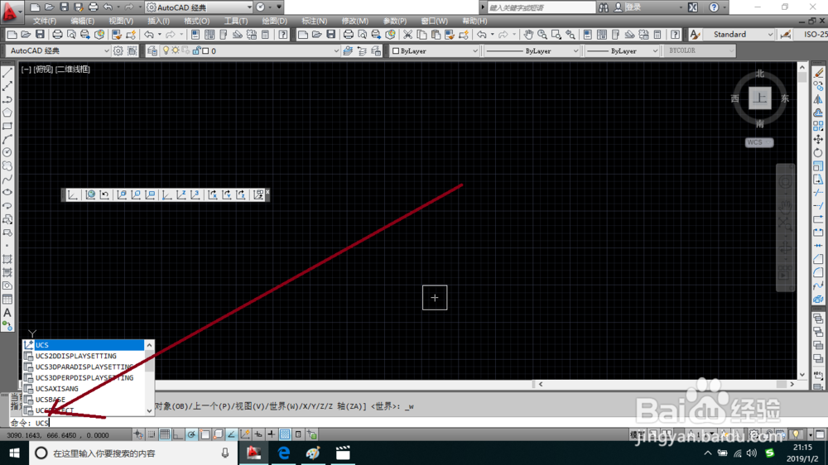The image size is (828, 465).
Task: Click the Cut scissors icon
Action: coord(407,34)
